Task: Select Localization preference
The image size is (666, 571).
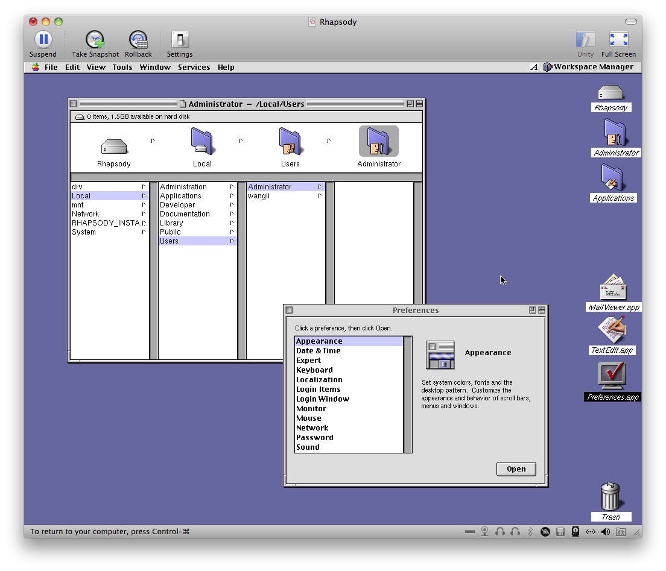Action: coord(349,379)
